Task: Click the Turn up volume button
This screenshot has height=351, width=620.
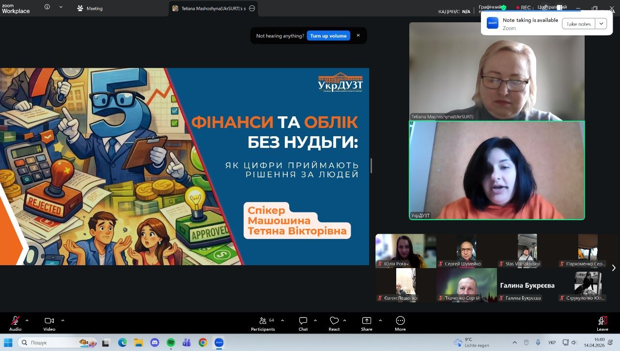Action: (x=328, y=36)
